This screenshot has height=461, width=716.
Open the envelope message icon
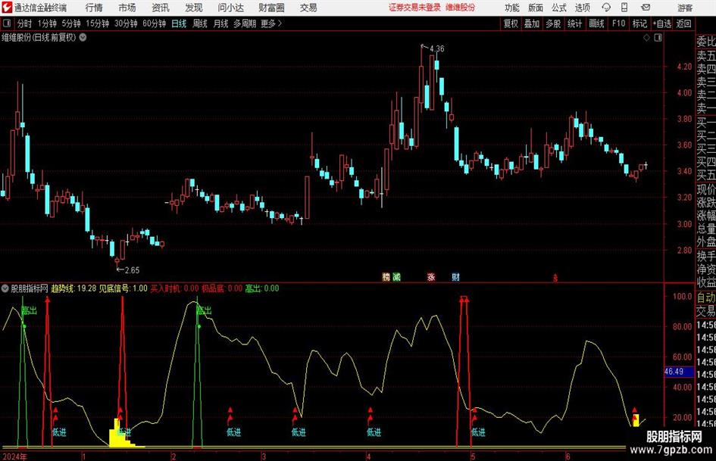click(x=646, y=8)
